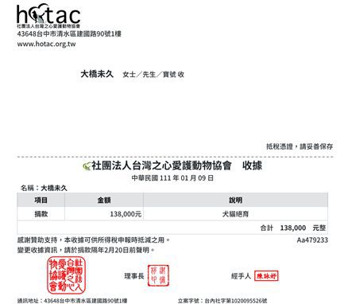Click the 說明 column header
The width and height of the screenshot is (348, 304).
pos(235,200)
